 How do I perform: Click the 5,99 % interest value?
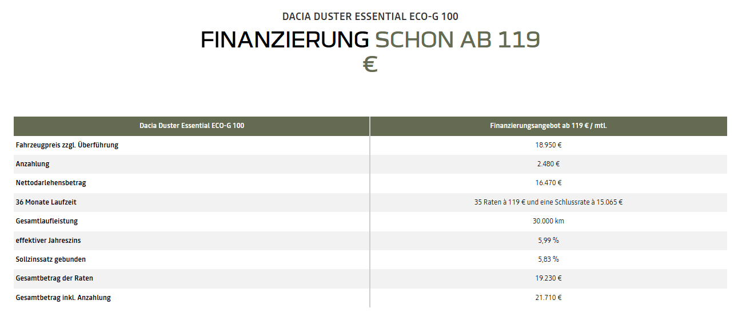click(549, 241)
